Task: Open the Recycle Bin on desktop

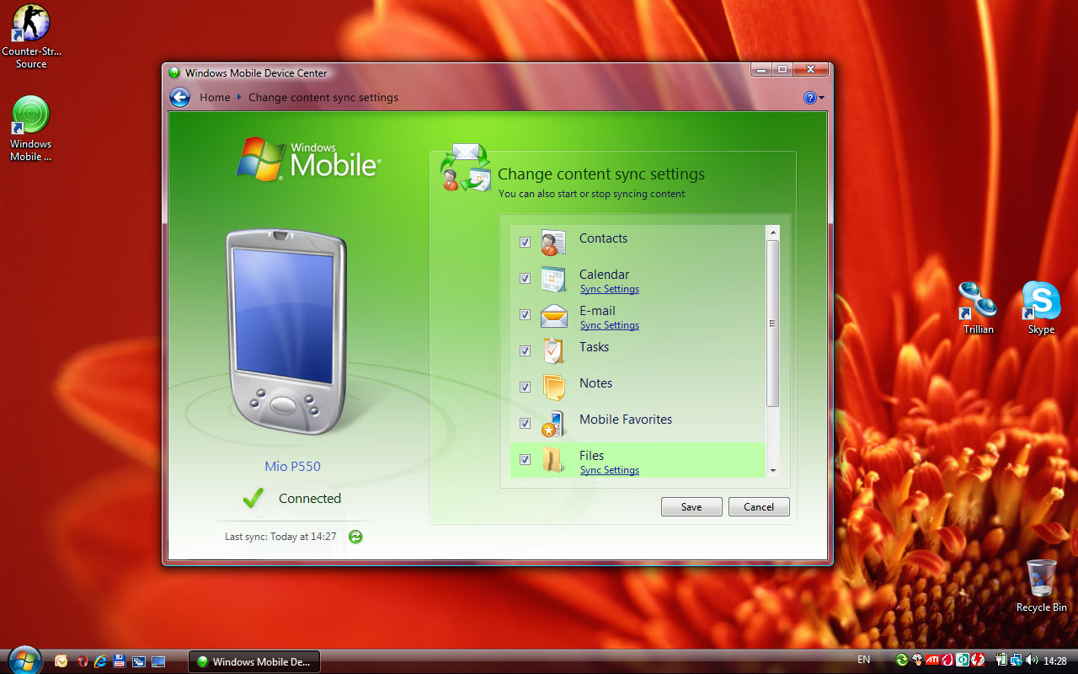Action: coord(1042,586)
